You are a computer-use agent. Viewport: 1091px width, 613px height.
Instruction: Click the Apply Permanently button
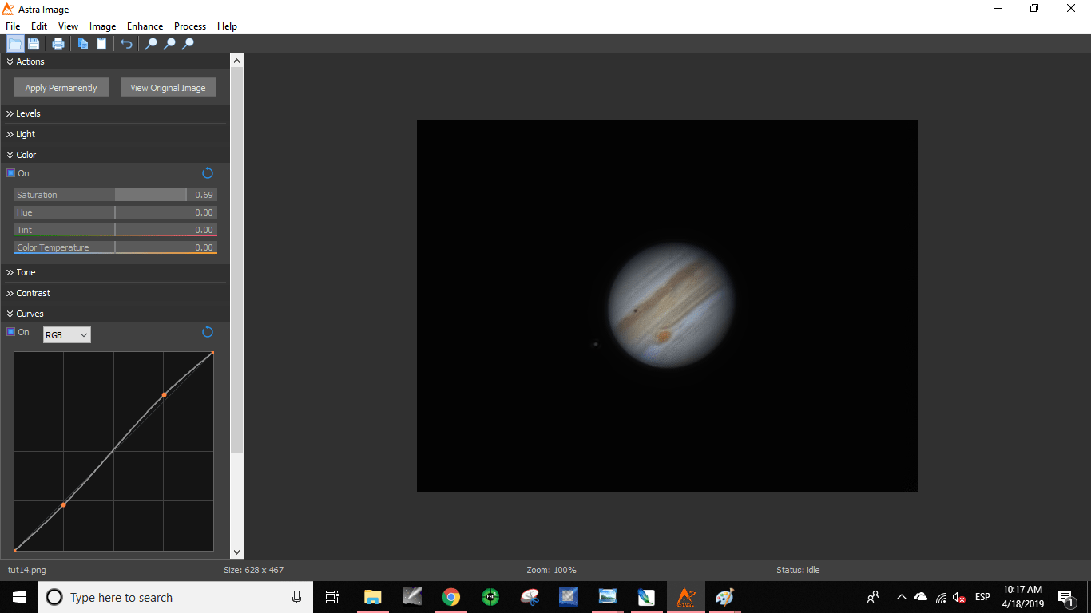pyautogui.click(x=61, y=88)
